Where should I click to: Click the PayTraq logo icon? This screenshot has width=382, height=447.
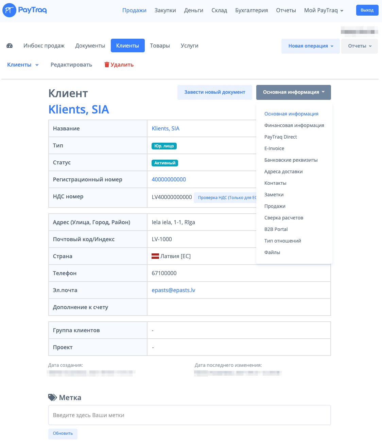[10, 10]
